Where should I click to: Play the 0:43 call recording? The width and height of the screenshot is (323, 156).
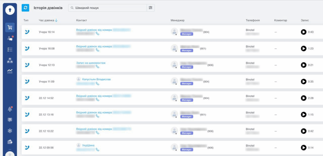(303, 32)
